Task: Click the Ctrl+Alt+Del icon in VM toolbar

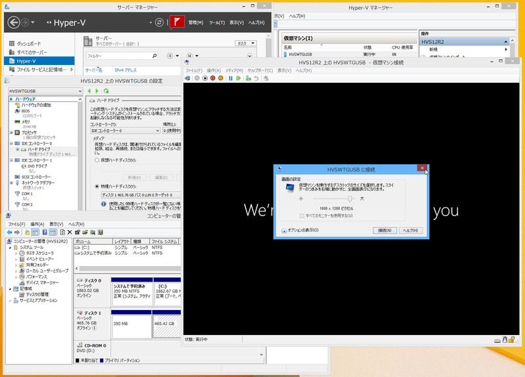Action: [x=189, y=78]
